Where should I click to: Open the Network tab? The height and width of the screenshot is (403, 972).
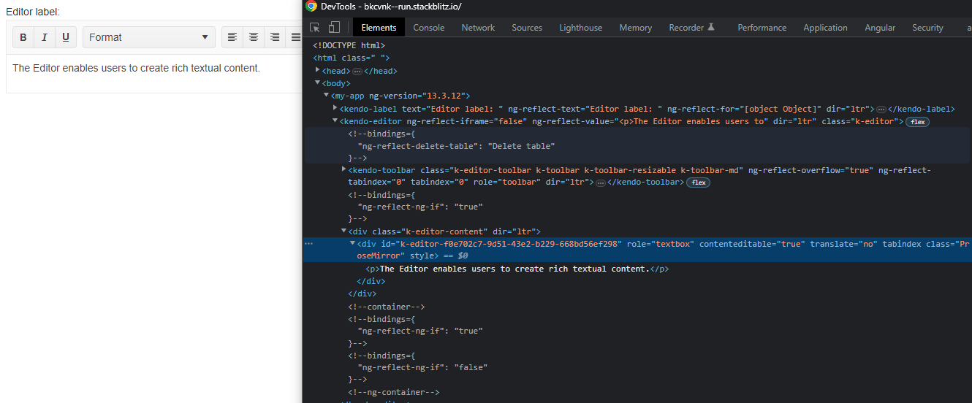[478, 28]
